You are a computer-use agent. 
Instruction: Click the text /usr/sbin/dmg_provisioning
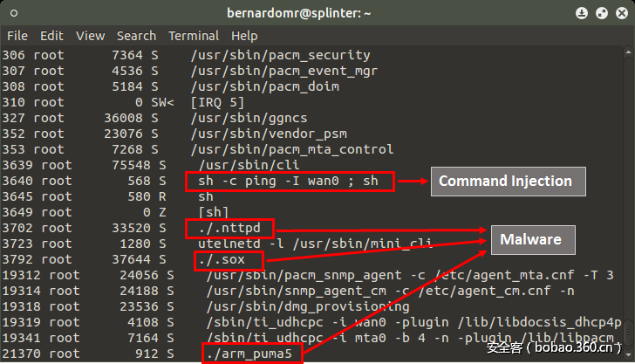click(308, 307)
